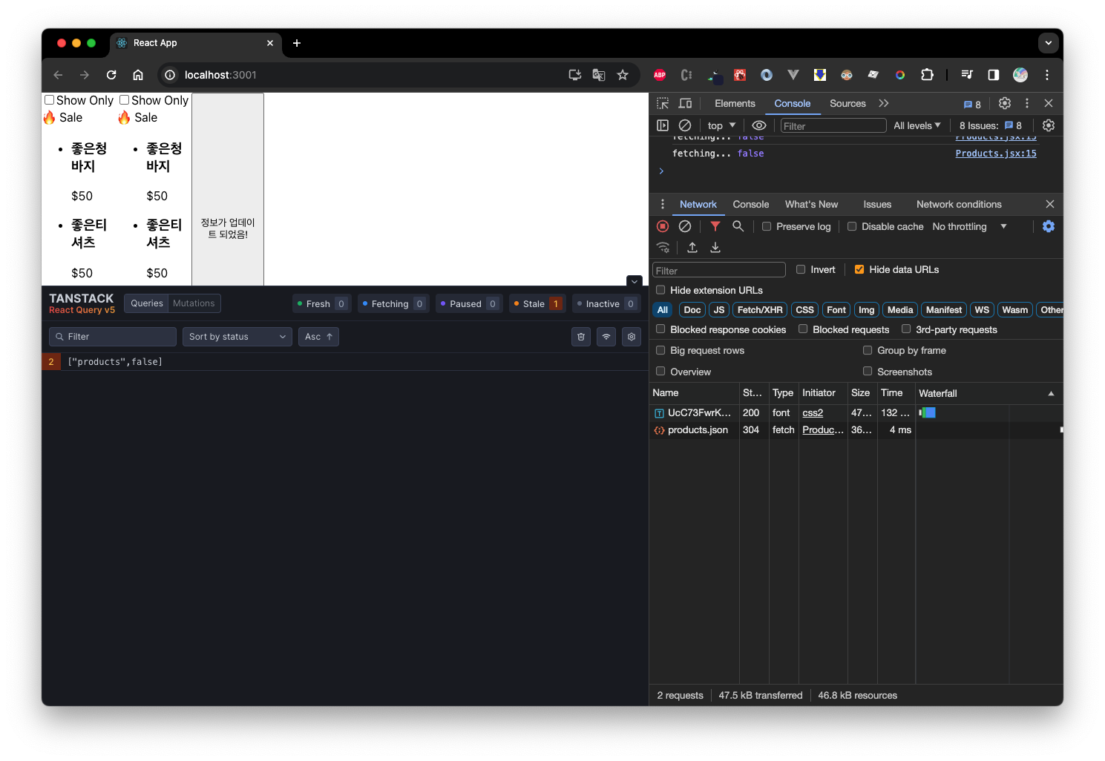
Task: Open the second Products.jsx:15 source link
Action: coord(996,154)
